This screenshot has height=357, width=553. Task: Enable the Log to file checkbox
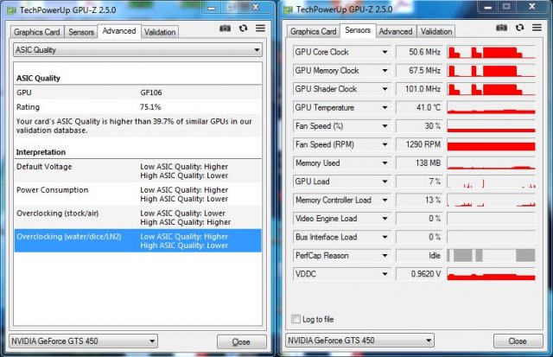(x=298, y=318)
